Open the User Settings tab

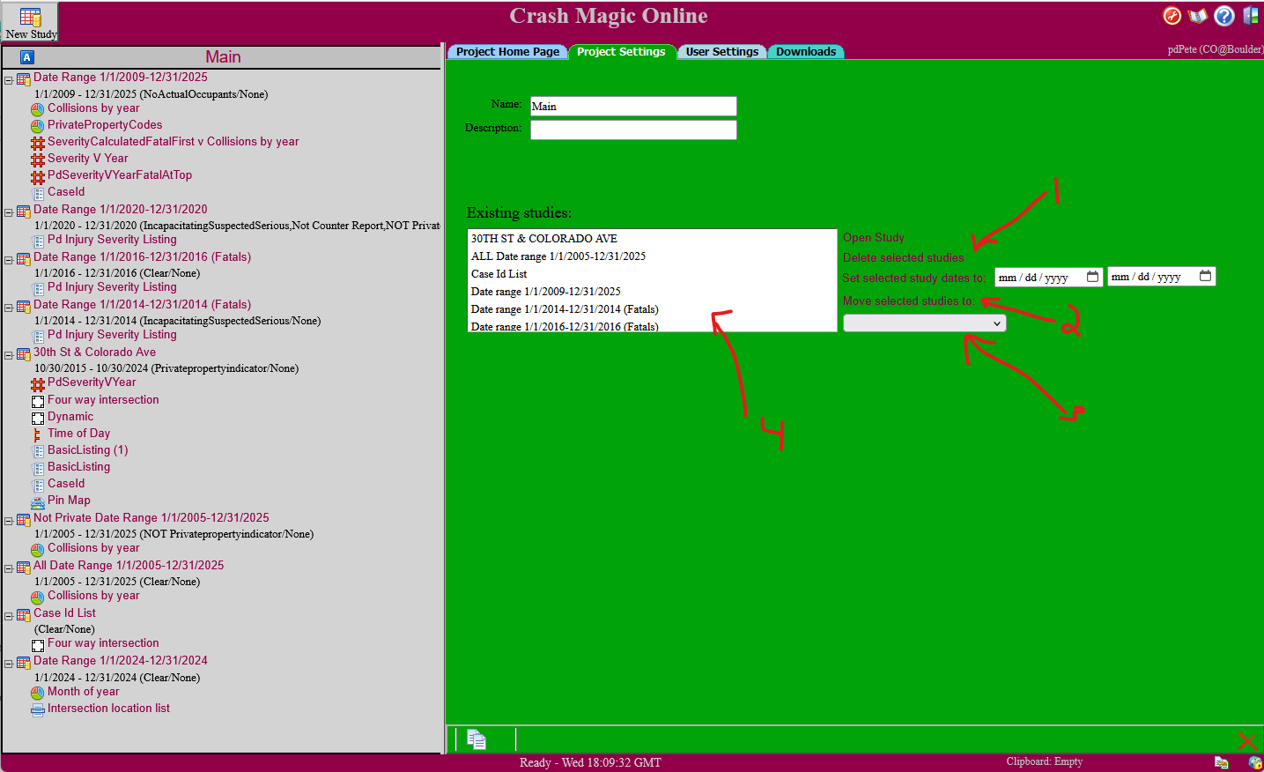coord(721,52)
